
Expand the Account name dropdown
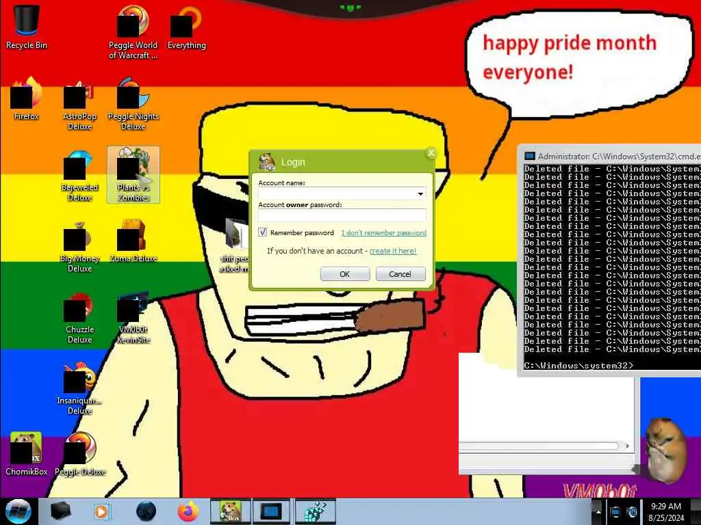coord(420,193)
